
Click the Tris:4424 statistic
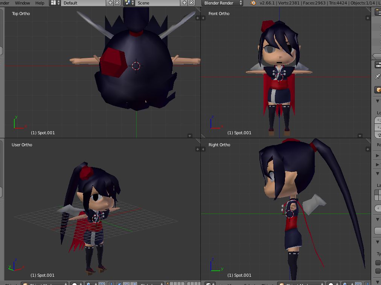coord(338,3)
